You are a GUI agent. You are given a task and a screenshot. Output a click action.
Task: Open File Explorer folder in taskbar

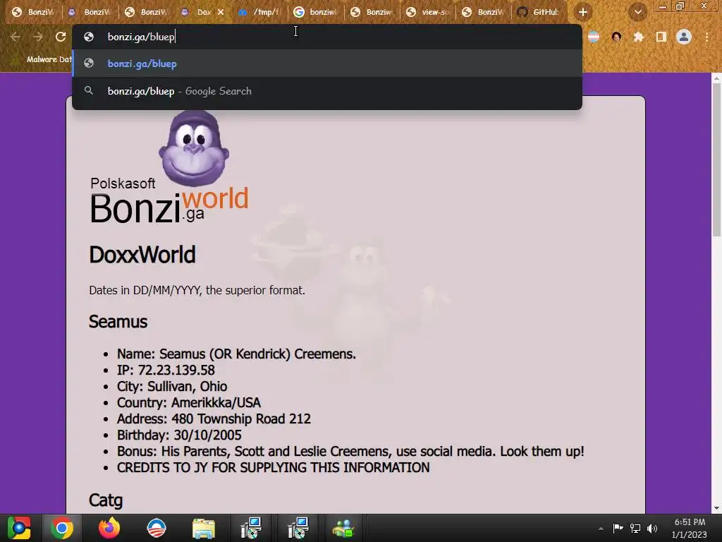[204, 528]
